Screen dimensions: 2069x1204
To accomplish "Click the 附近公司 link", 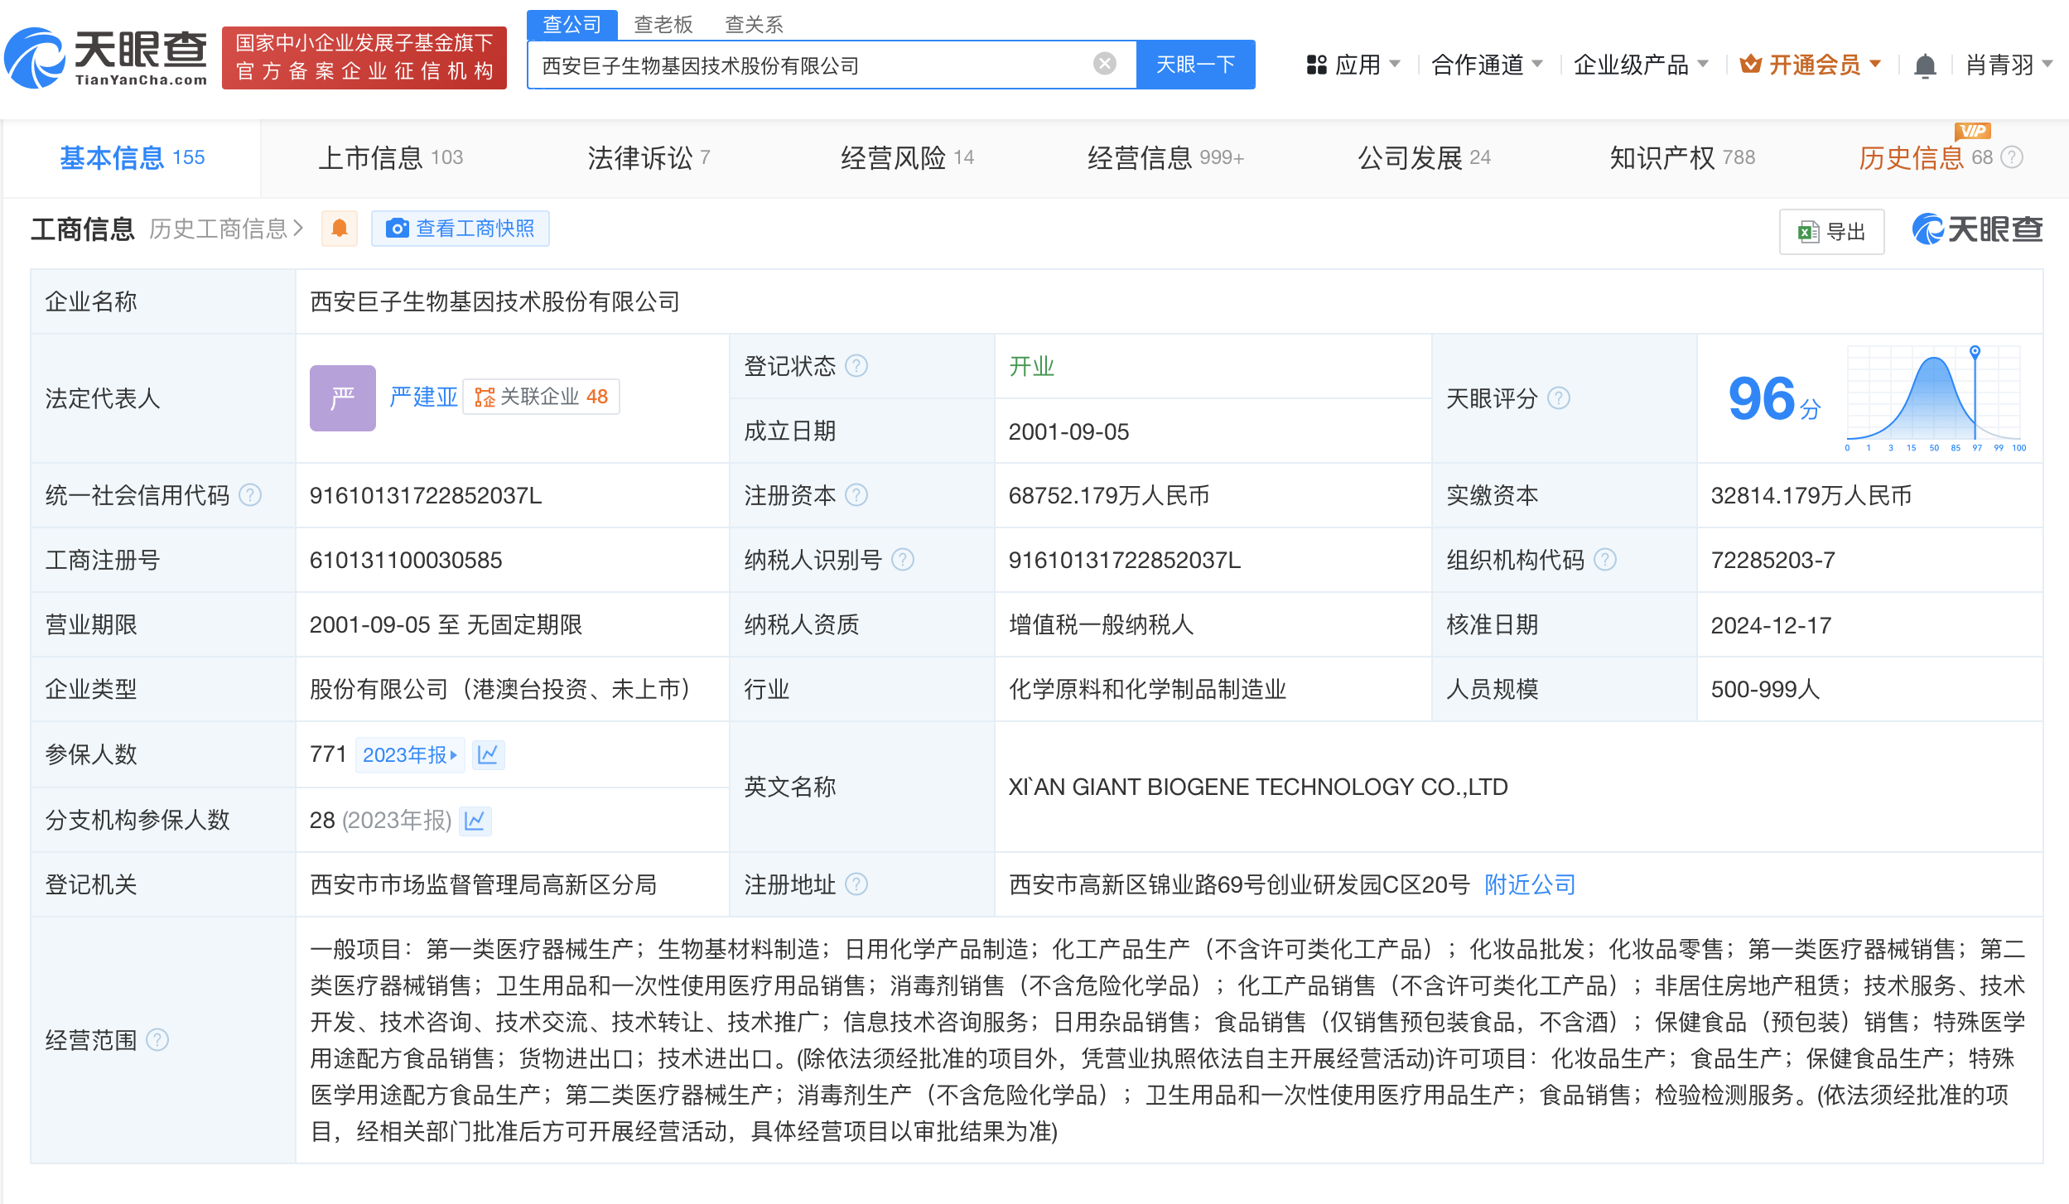I will (1530, 884).
